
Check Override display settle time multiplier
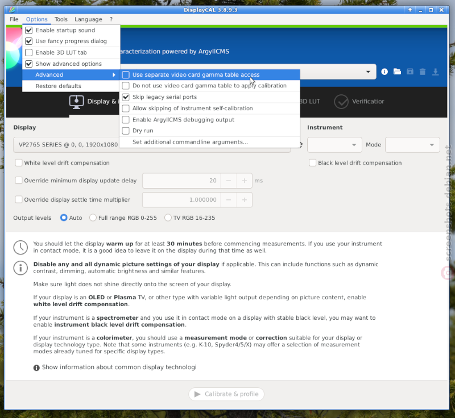tap(19, 199)
